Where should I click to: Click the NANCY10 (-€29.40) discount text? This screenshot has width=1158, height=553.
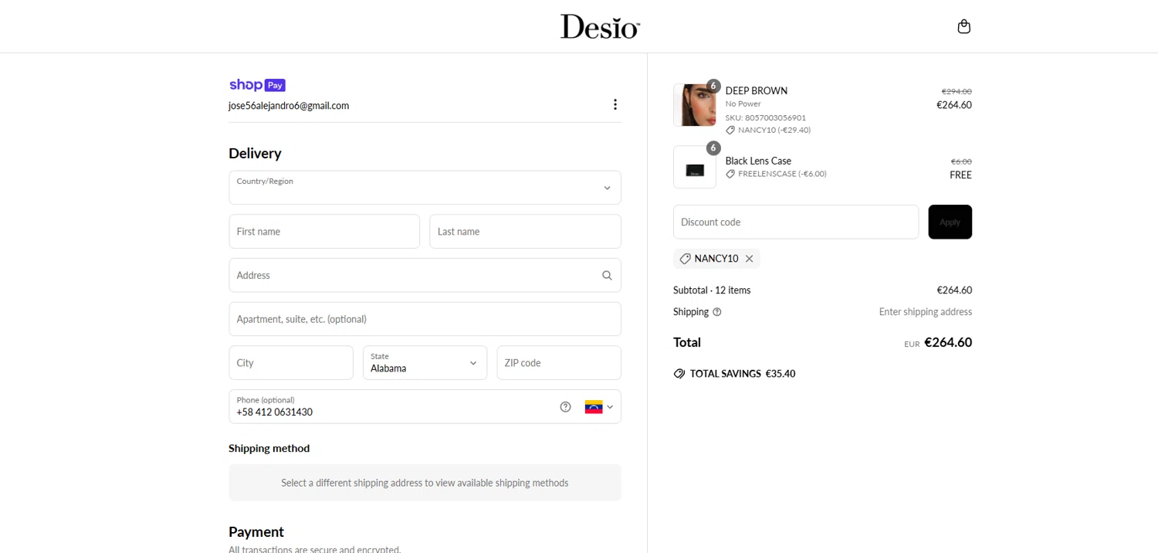point(774,131)
